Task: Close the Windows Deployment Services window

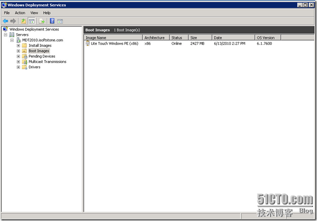Action: (x=311, y=5)
